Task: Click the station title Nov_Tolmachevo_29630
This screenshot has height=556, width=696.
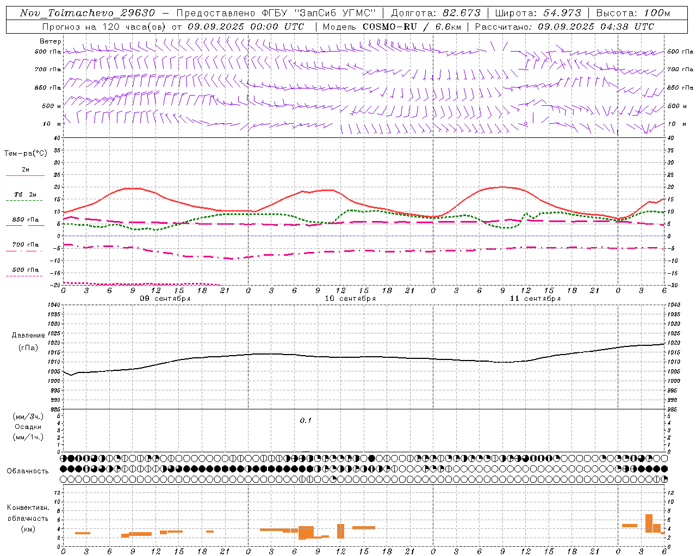Action: click(x=88, y=13)
